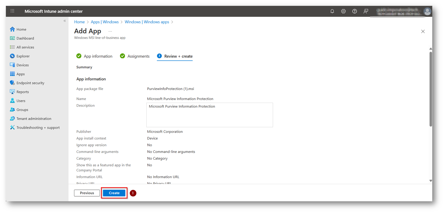Click the Tenant administration icon

12,118
